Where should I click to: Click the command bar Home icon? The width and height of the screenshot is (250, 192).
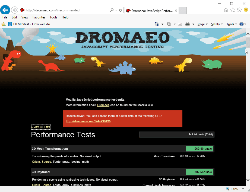(x=157, y=24)
